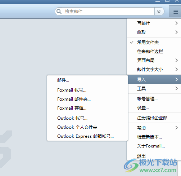Open the advanced search dropdown arrow

(159, 12)
